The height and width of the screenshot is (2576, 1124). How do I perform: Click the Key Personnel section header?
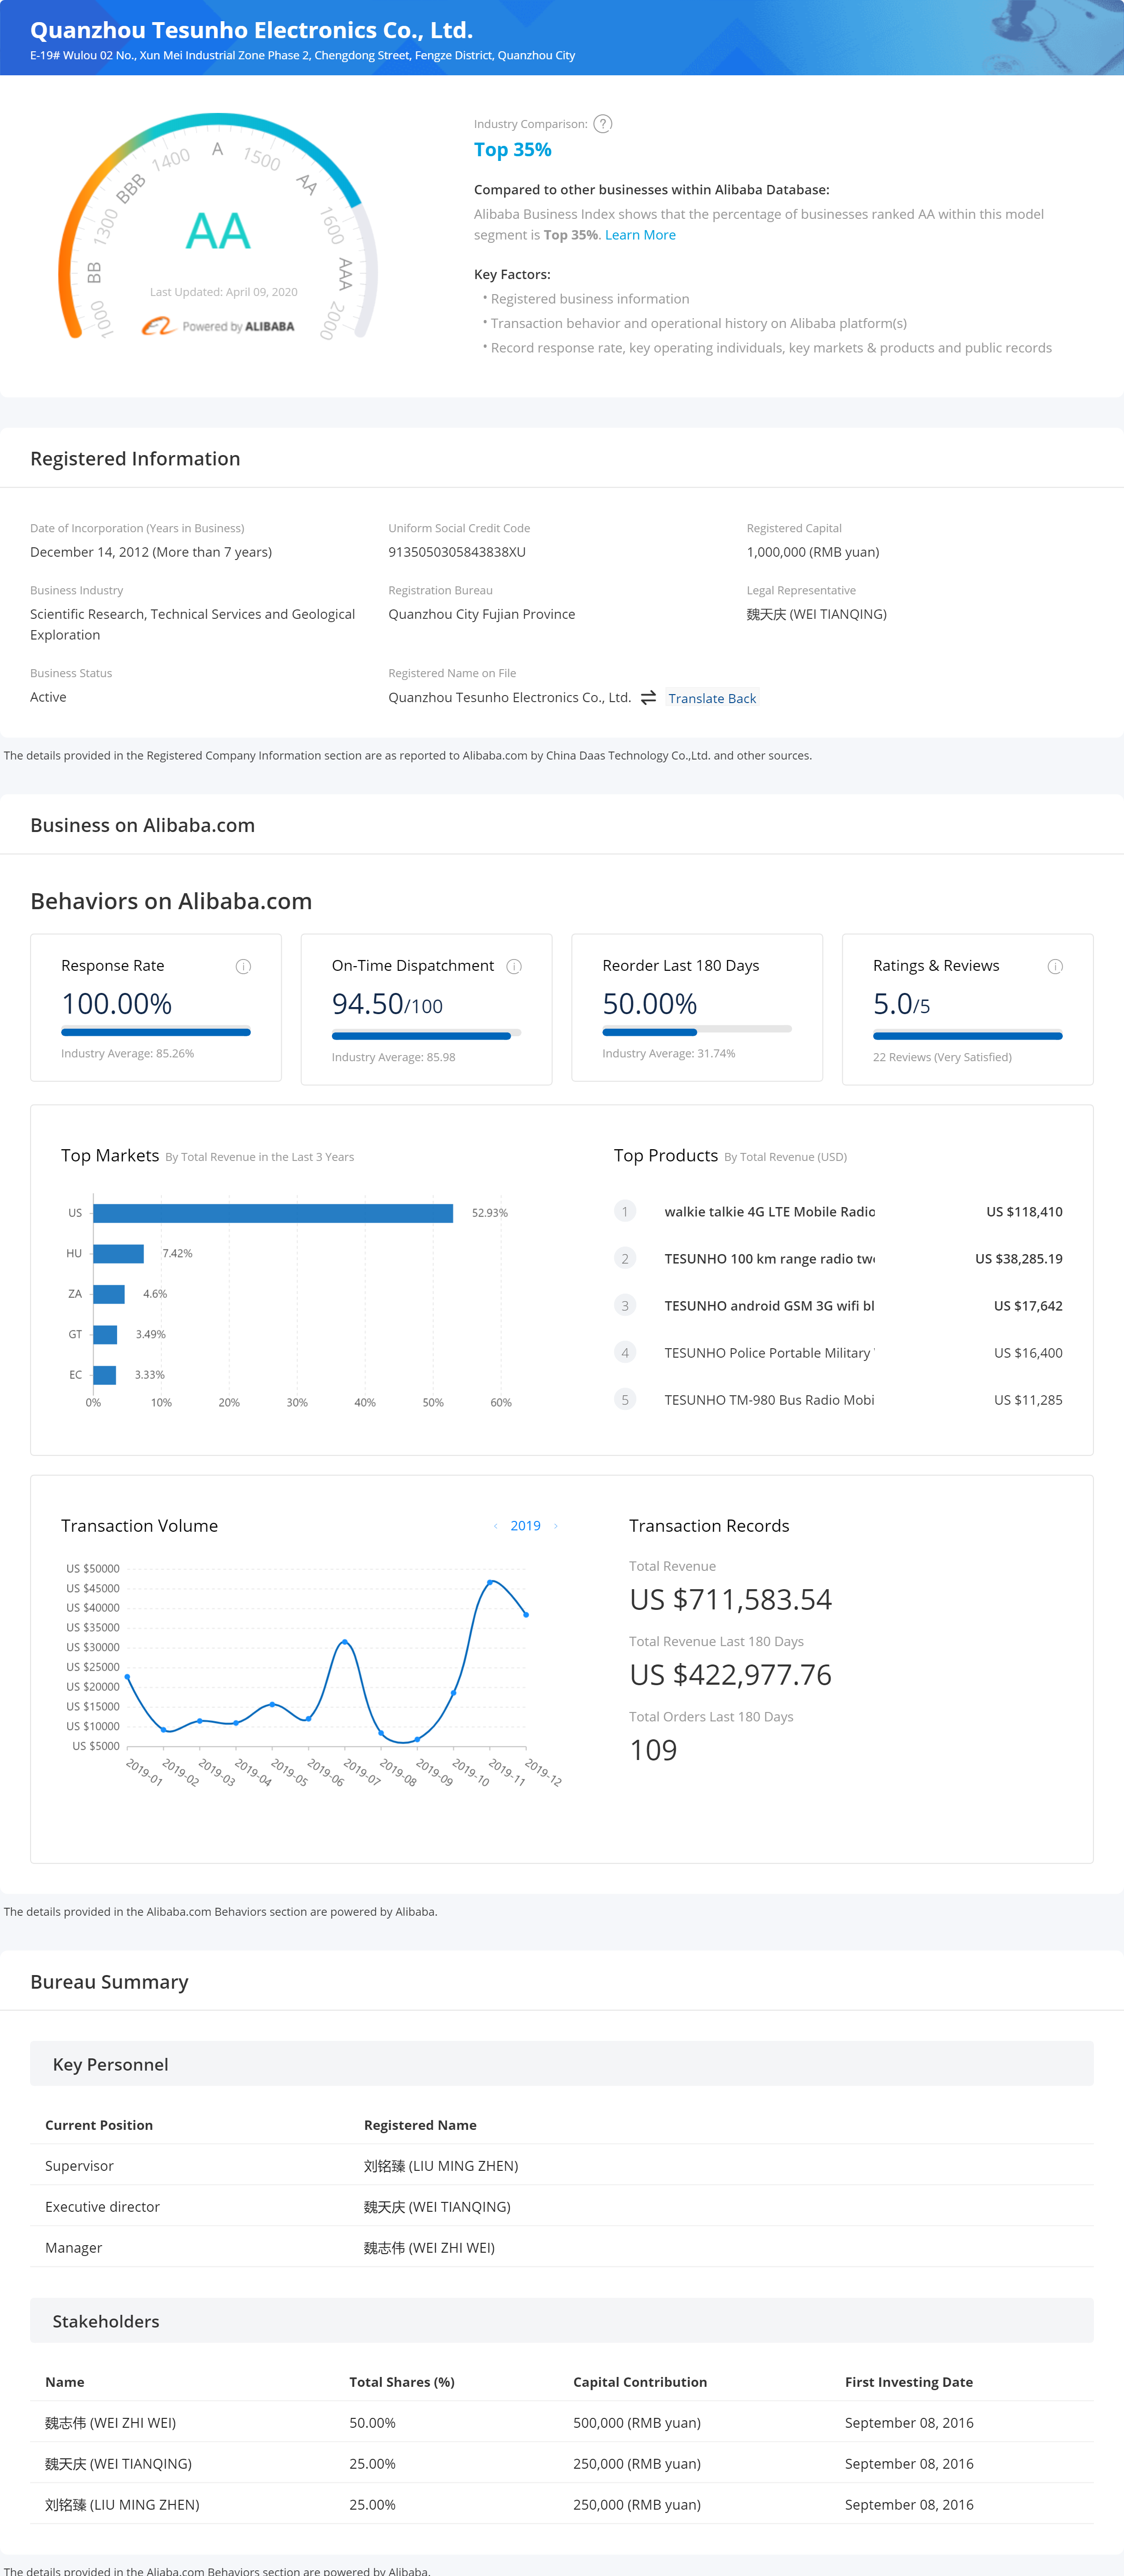[562, 2064]
